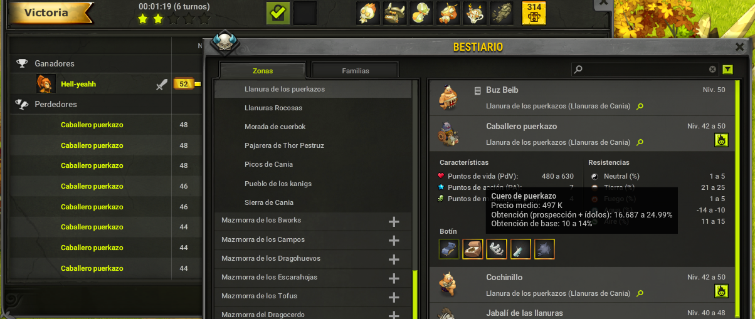Open the yellow 314 idol score icon
The height and width of the screenshot is (319, 755).
pyautogui.click(x=534, y=13)
